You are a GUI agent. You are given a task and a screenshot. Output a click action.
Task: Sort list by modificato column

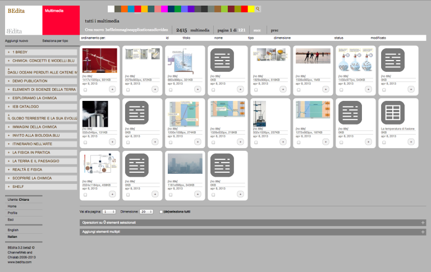coord(378,38)
